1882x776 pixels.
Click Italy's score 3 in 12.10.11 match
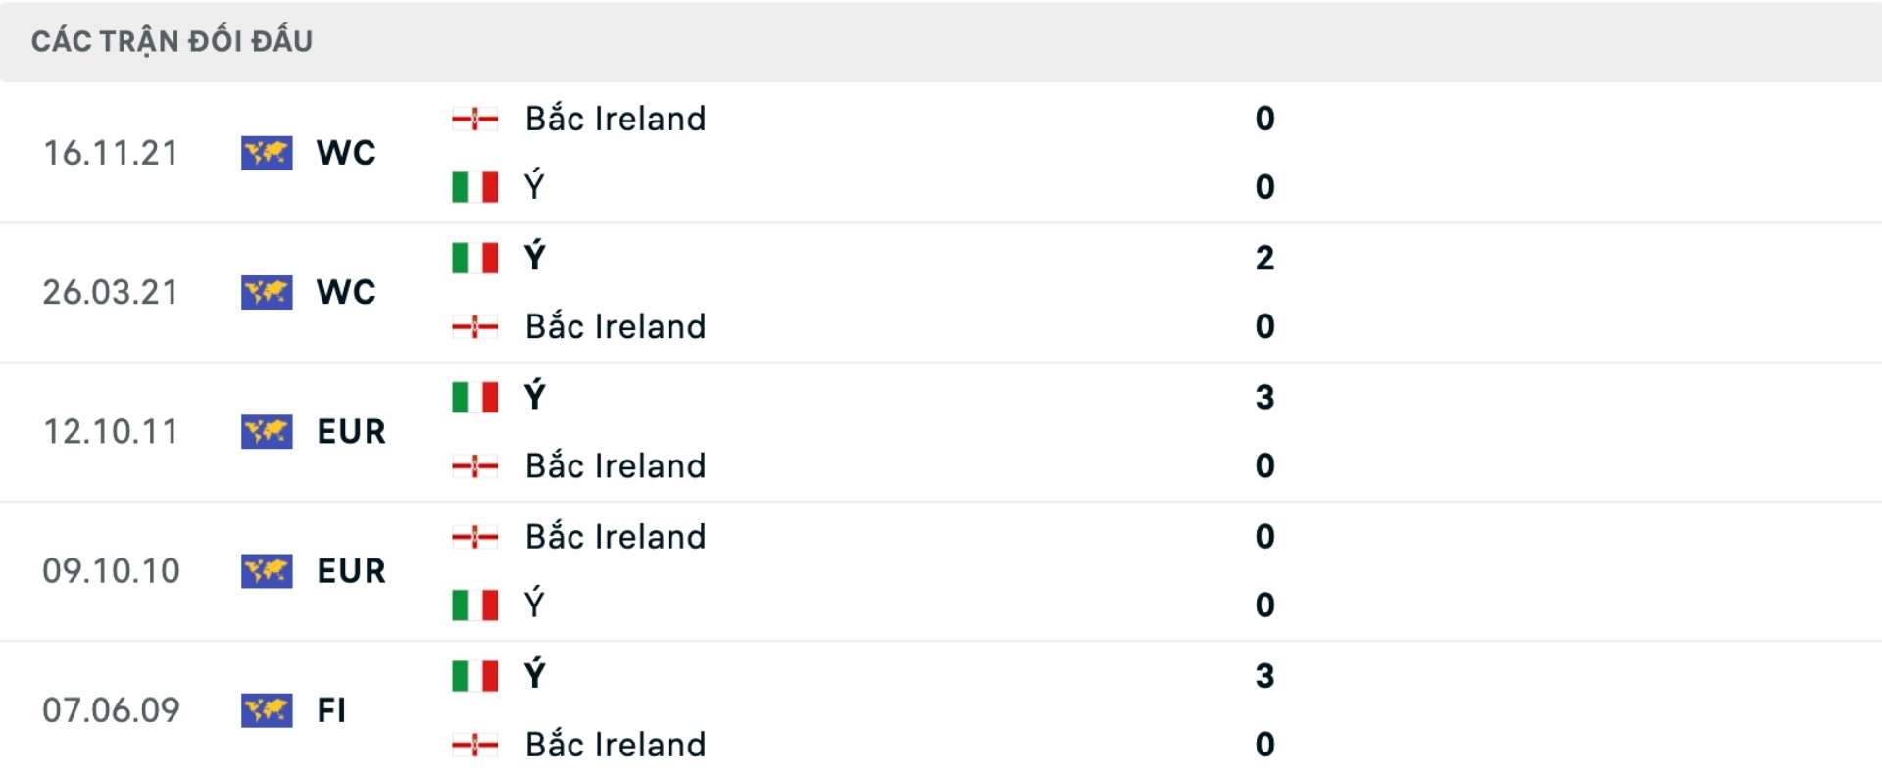pos(1264,397)
